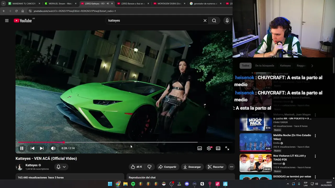
Task: Open options for the DOSOGAS video
Action: 315,177
